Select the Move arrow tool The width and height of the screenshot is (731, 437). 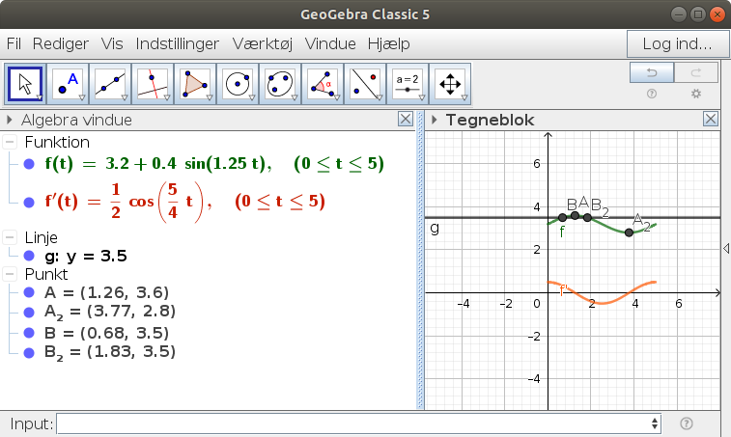click(x=25, y=84)
